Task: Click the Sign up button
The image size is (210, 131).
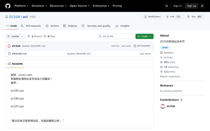Action: (x=192, y=6)
